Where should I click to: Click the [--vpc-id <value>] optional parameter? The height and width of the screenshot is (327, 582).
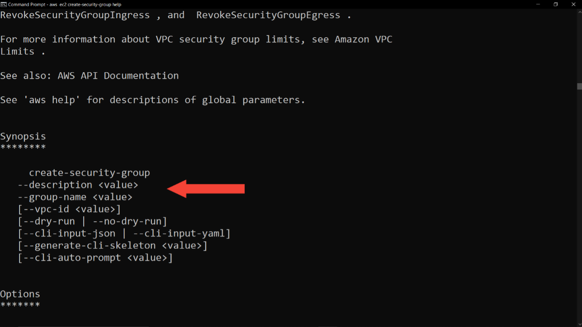point(69,209)
